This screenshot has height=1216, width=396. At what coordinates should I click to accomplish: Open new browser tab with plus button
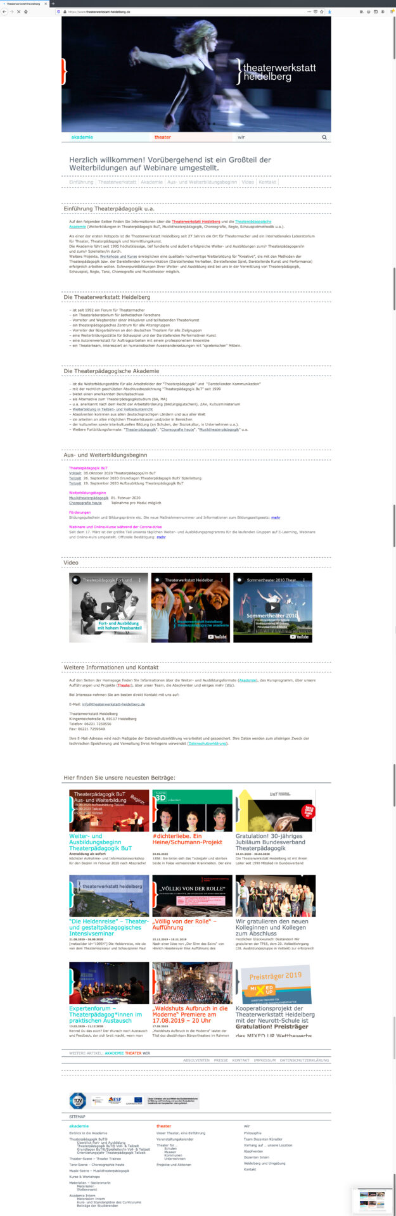[53, 4]
